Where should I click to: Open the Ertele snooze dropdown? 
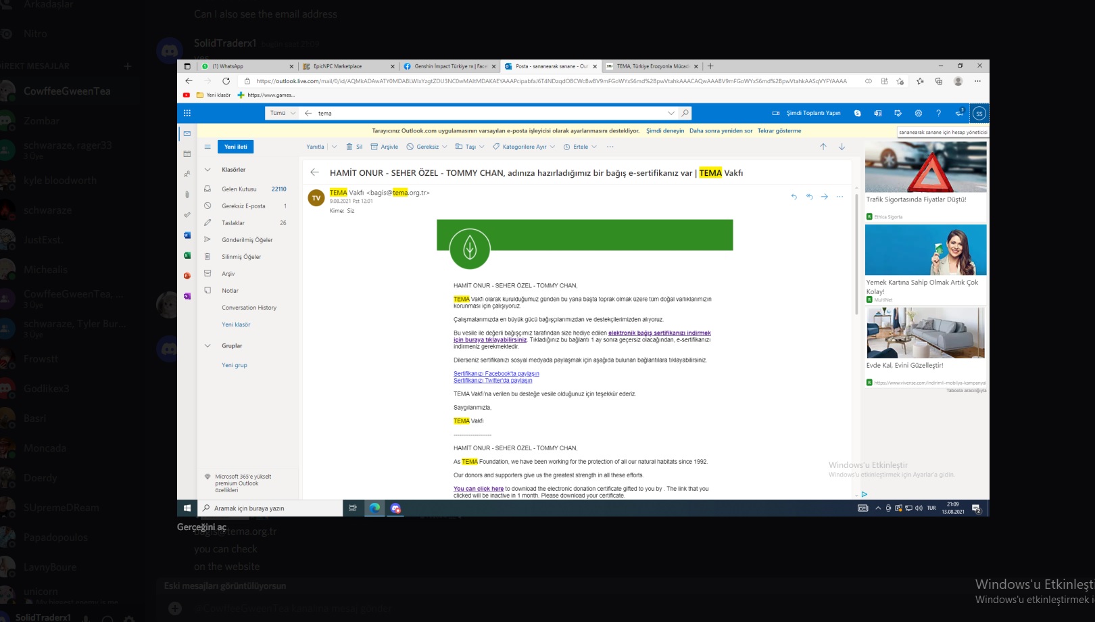tap(594, 147)
